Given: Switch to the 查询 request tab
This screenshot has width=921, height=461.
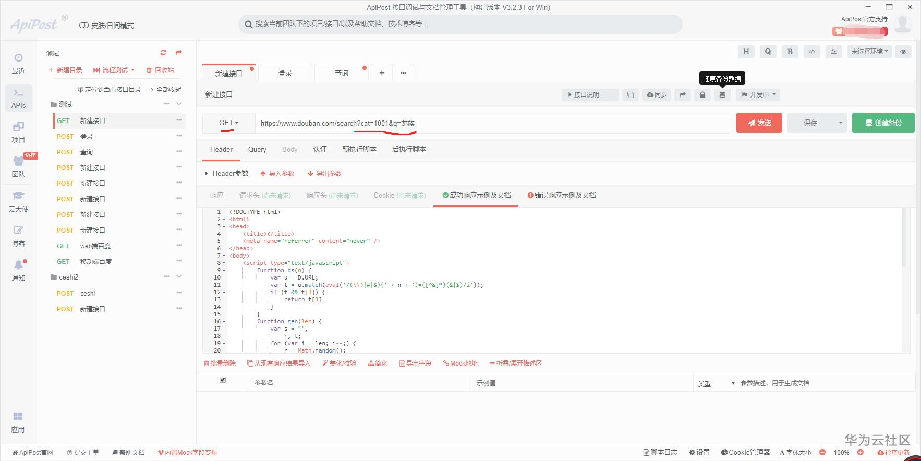Looking at the screenshot, I should click(x=342, y=73).
